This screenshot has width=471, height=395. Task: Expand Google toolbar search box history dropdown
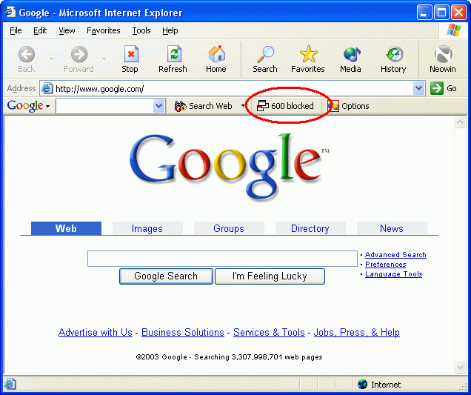[x=159, y=106]
